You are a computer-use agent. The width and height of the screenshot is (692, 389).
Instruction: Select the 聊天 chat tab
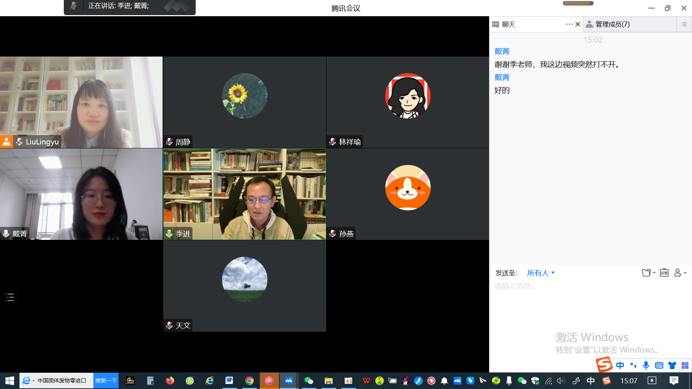[x=508, y=24]
